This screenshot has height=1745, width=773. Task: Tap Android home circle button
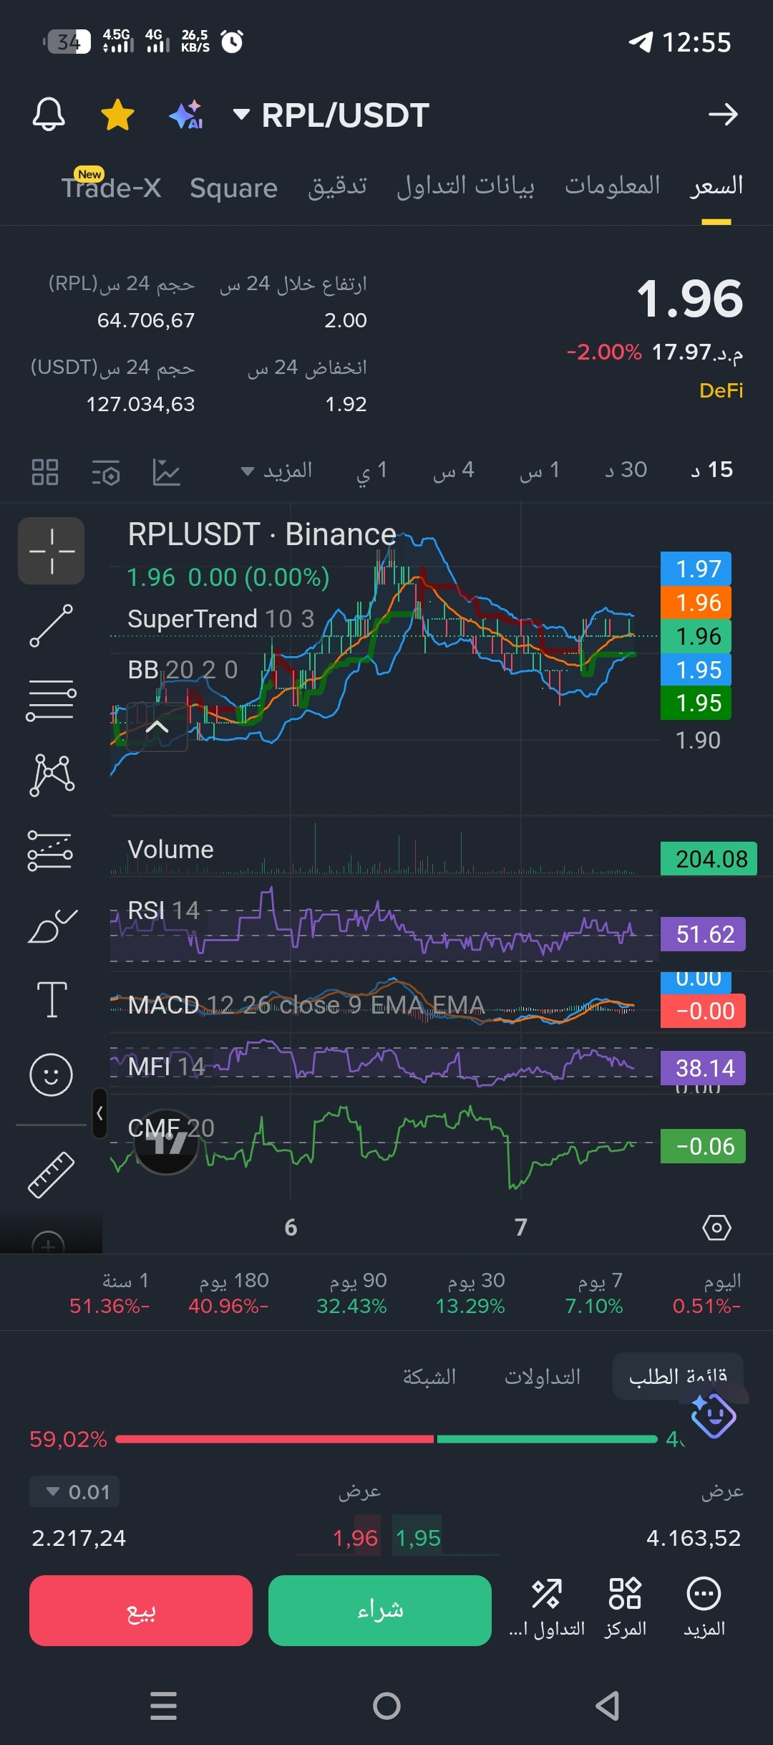tap(386, 1706)
